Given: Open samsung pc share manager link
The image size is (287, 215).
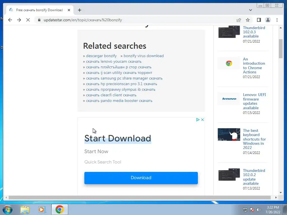Looking at the screenshot, I should pos(124,78).
